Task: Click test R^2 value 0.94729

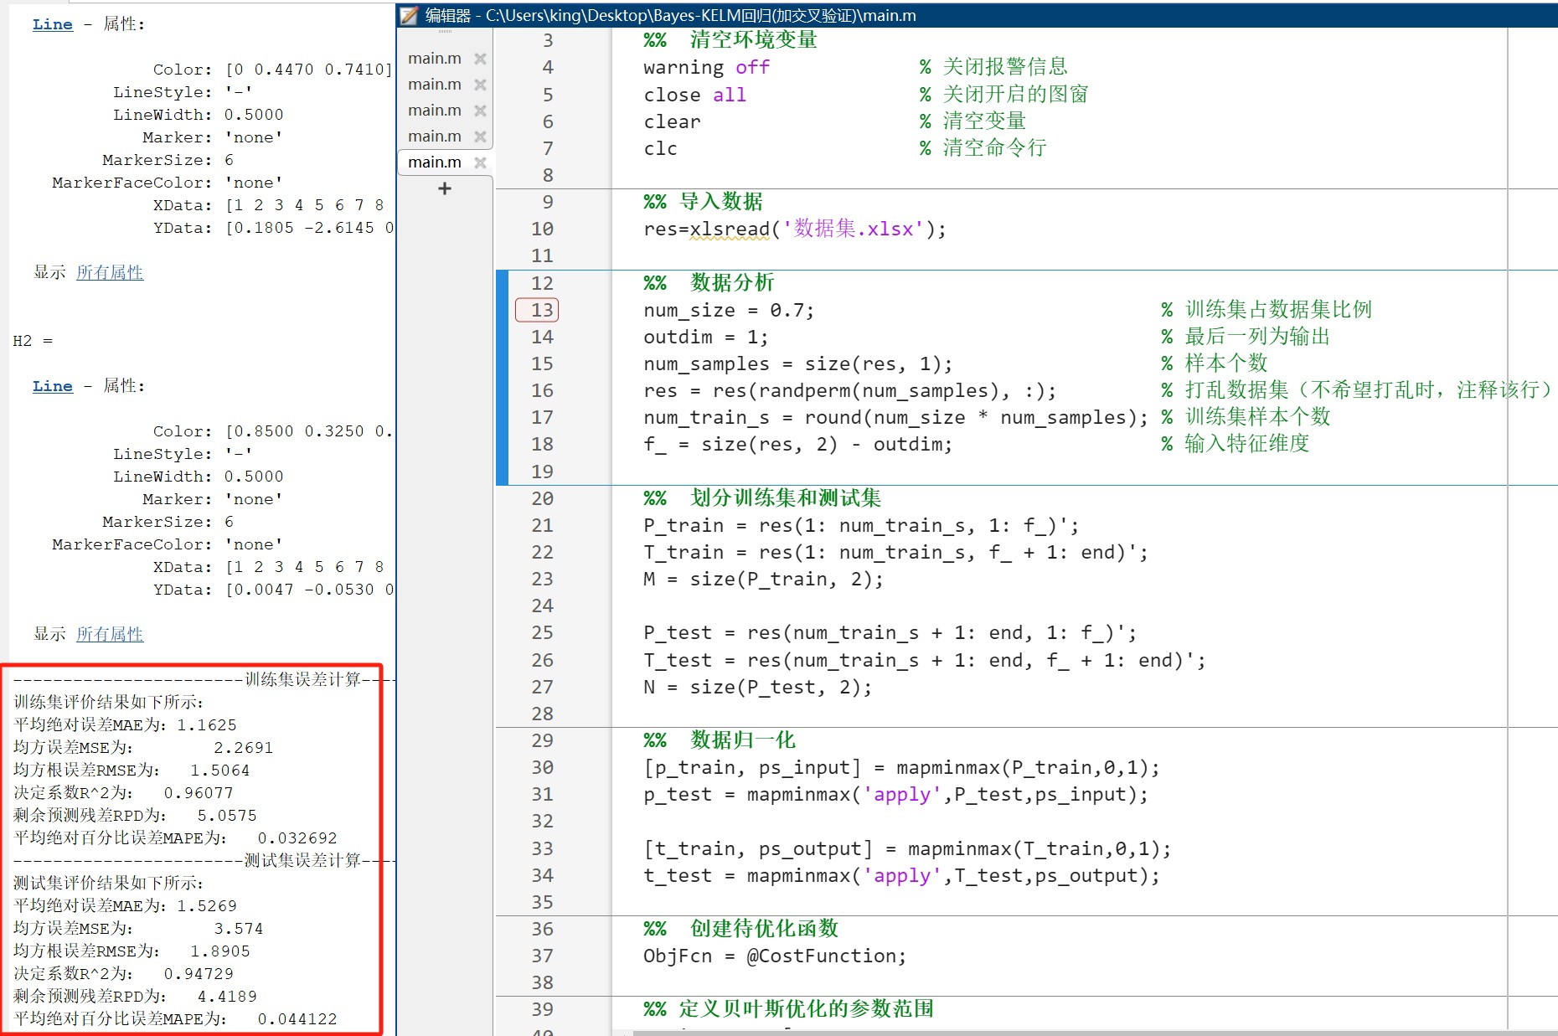Action: (199, 974)
